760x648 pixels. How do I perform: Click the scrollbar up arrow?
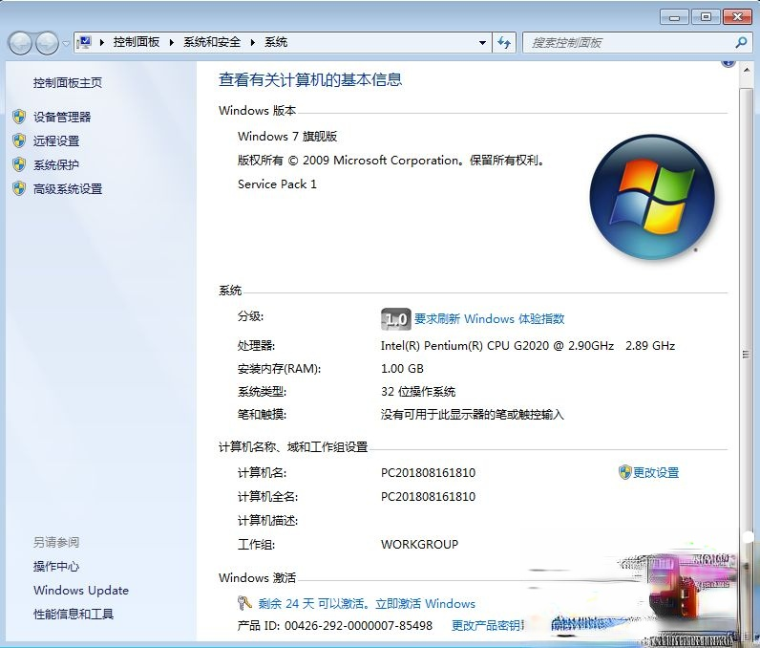point(747,71)
